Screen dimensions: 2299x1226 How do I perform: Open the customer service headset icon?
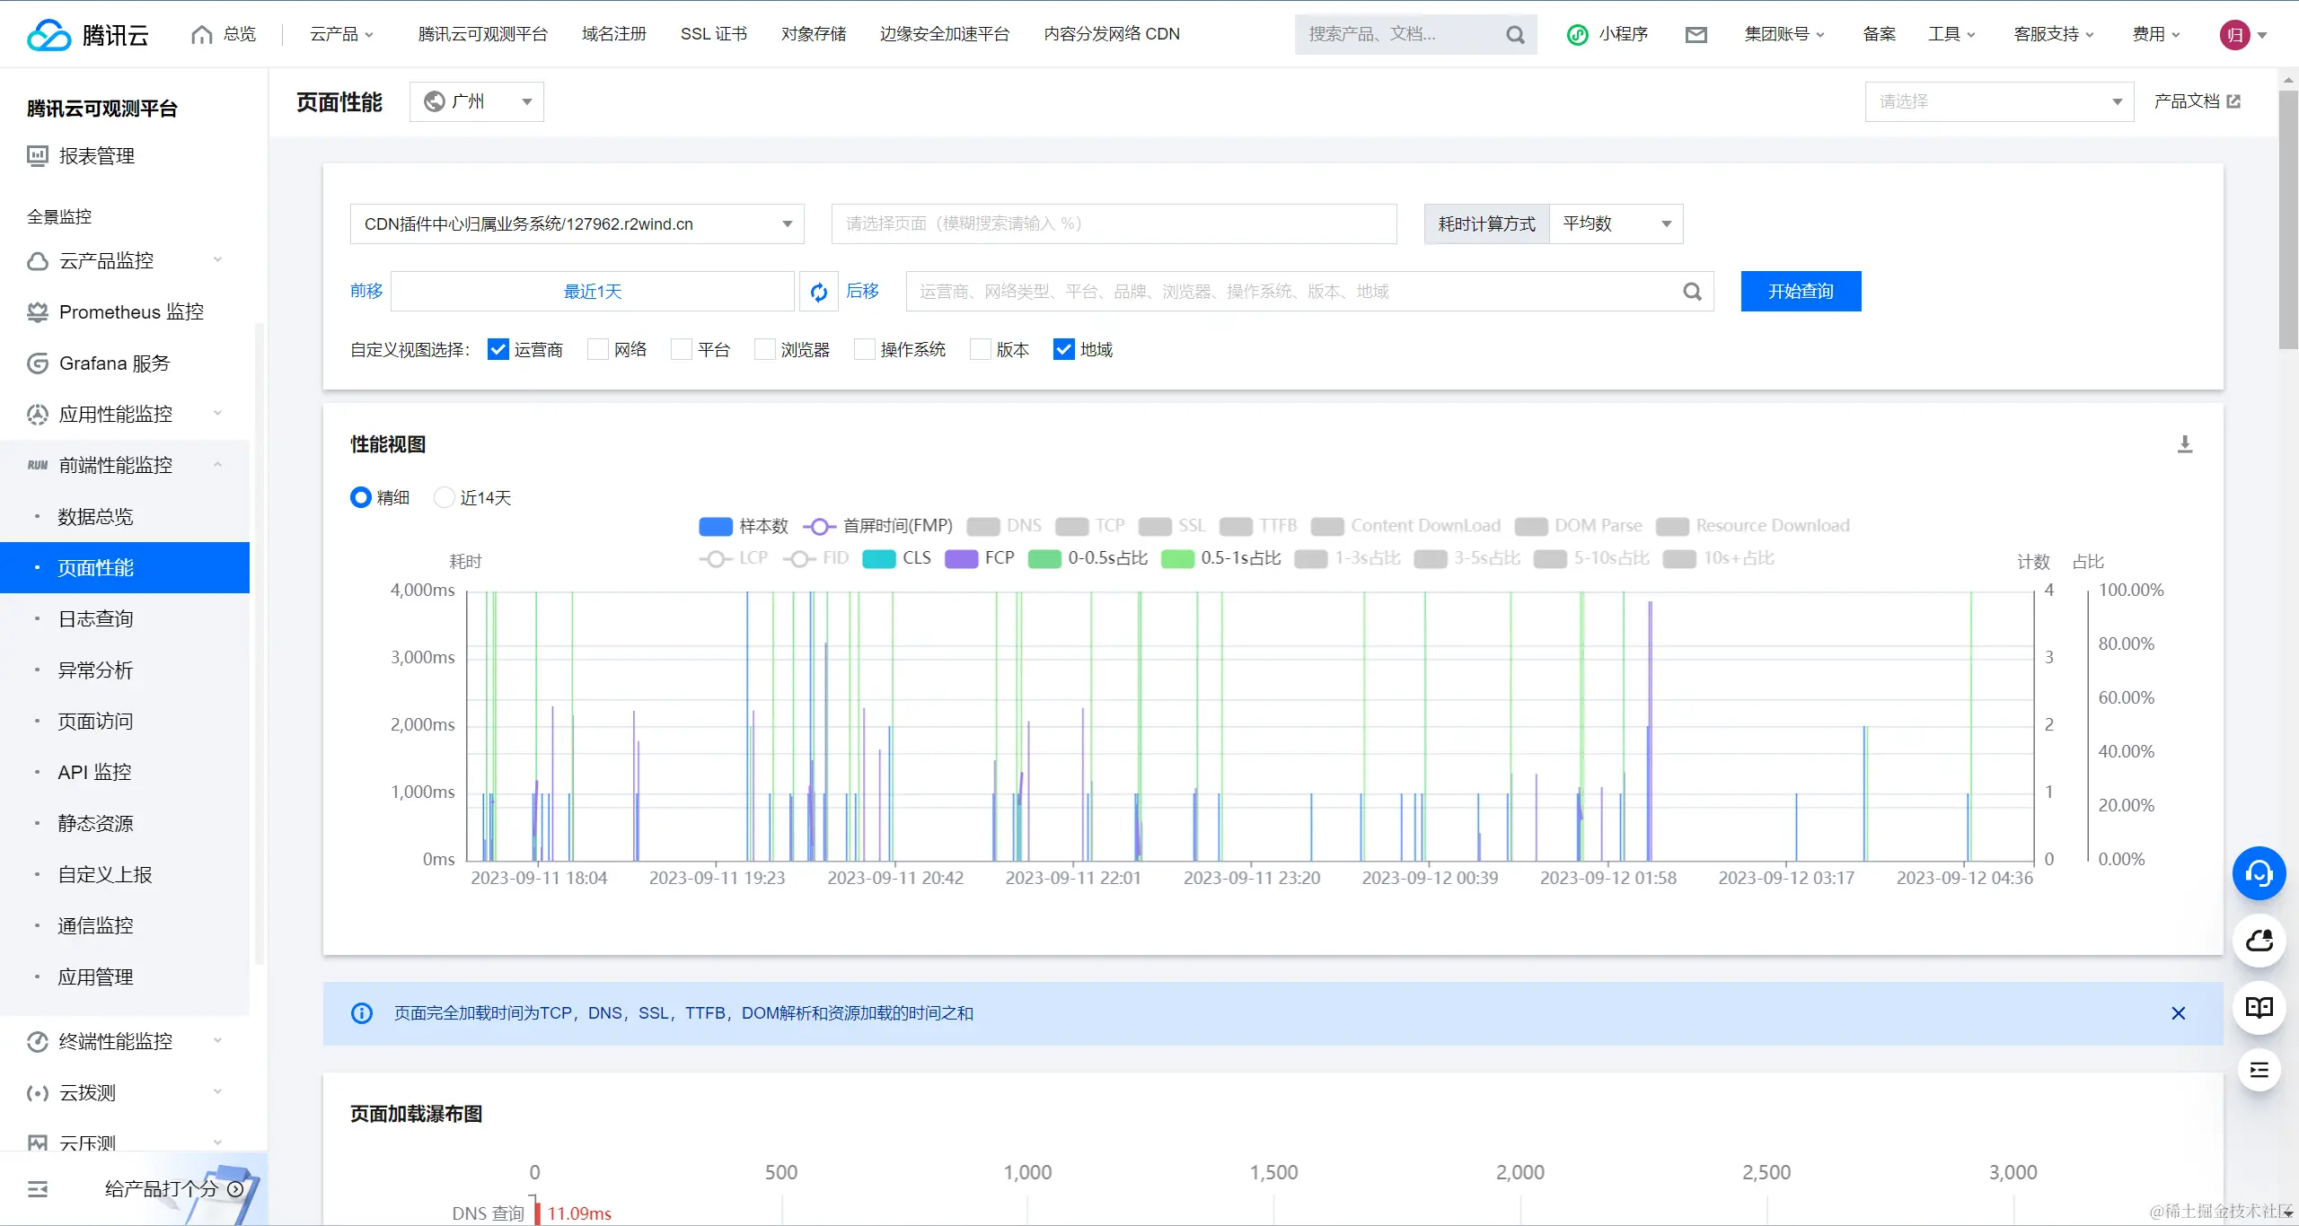[2259, 873]
